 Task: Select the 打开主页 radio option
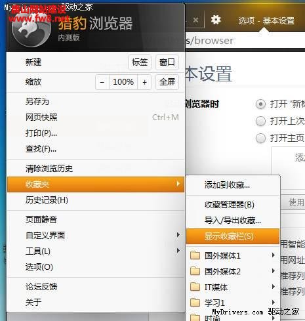[260, 138]
